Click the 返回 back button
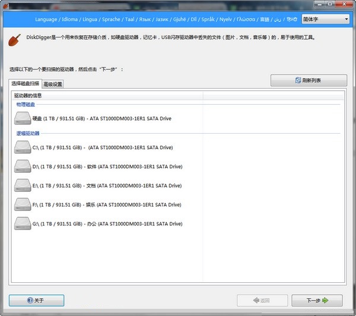 (262, 301)
